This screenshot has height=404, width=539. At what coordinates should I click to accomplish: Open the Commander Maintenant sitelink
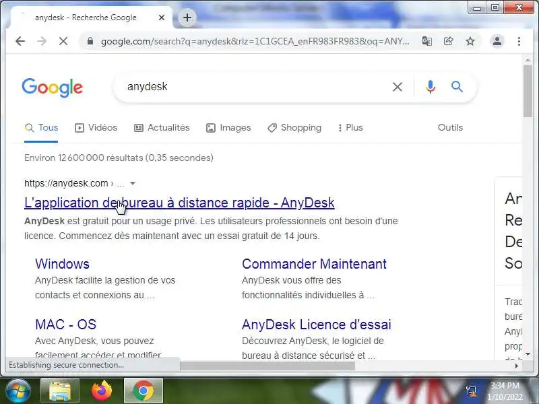pyautogui.click(x=314, y=264)
